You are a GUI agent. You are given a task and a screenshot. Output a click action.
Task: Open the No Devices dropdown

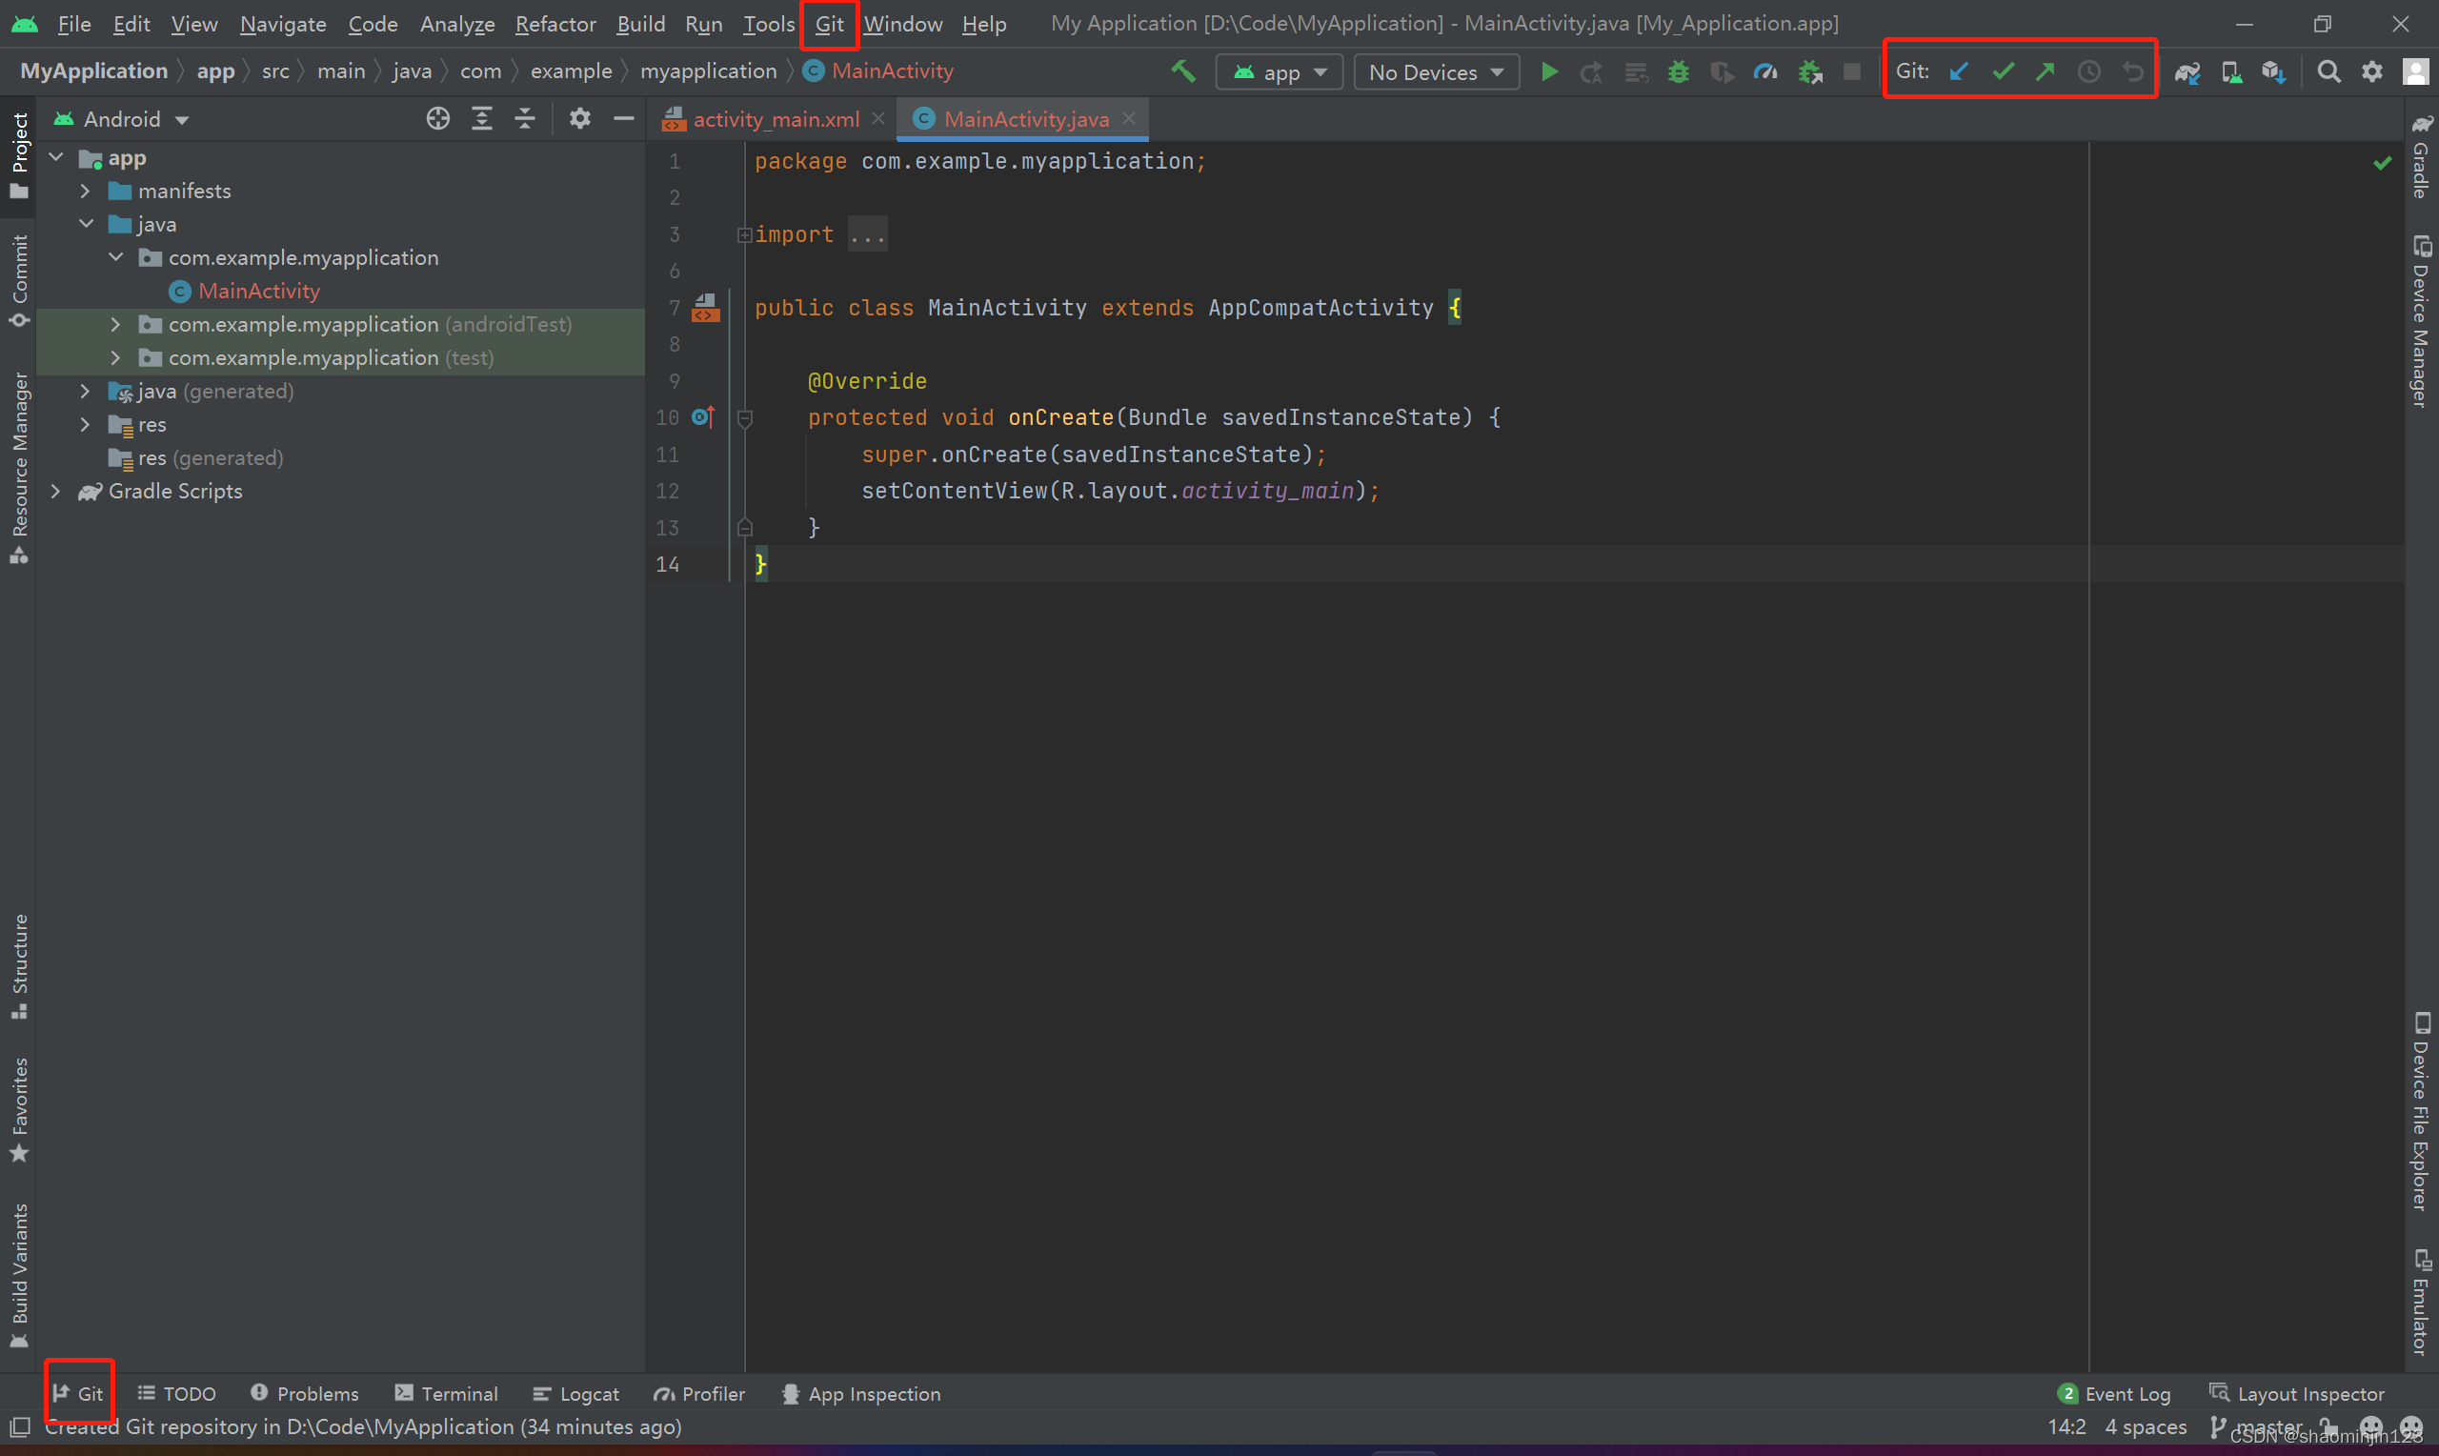(x=1436, y=72)
